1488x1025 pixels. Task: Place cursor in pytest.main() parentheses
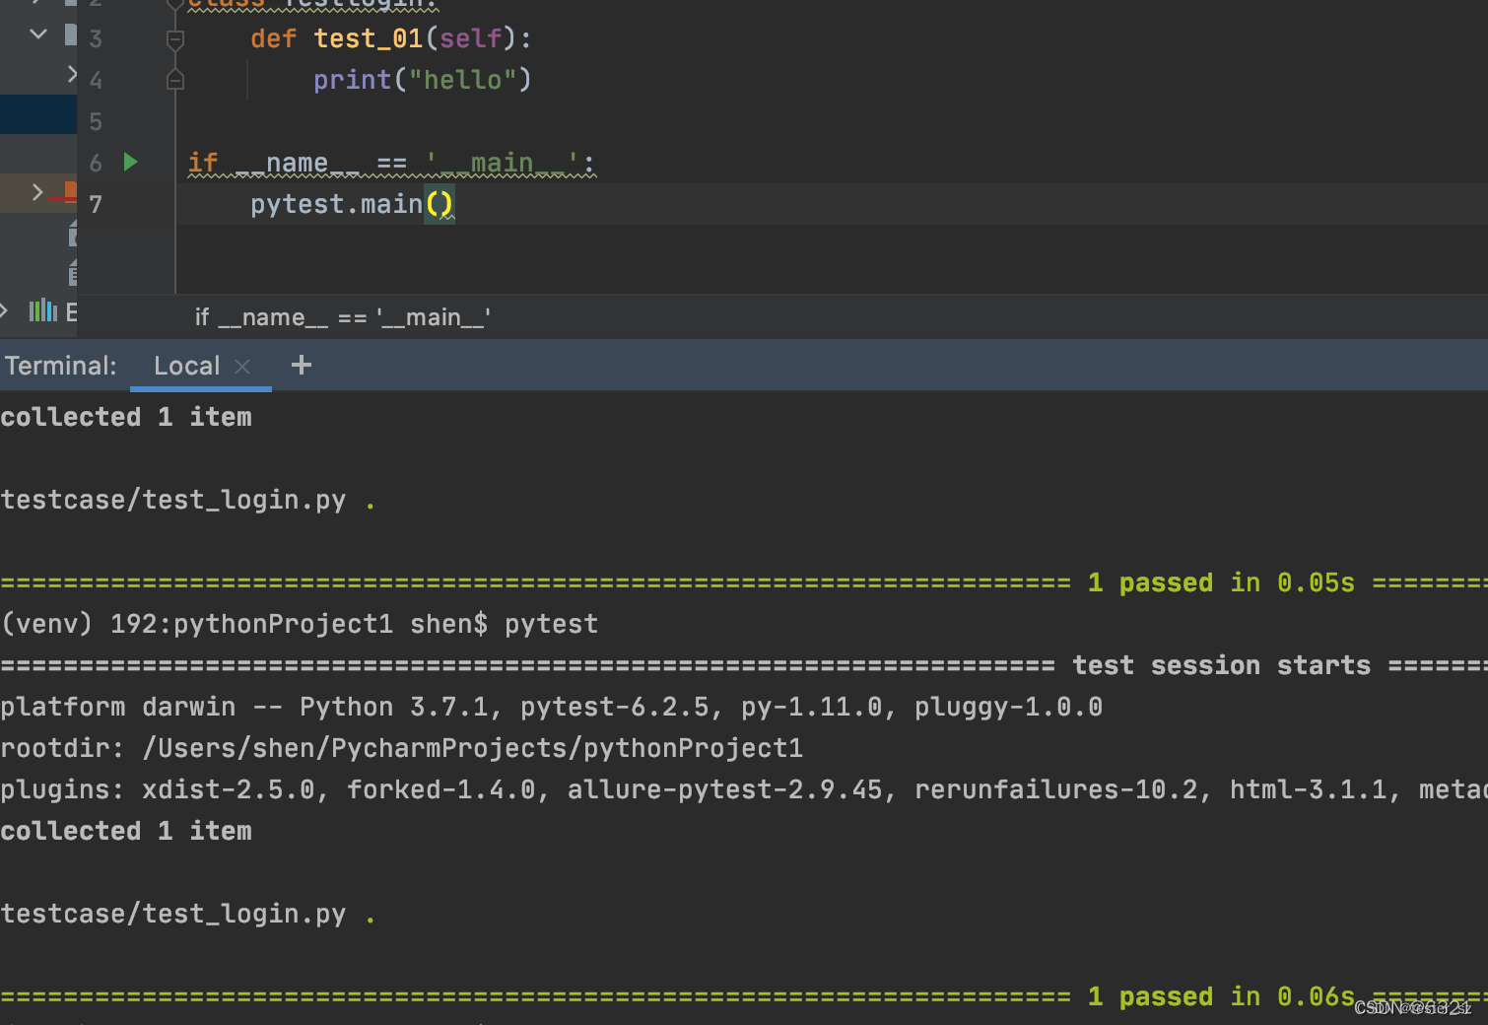(440, 204)
